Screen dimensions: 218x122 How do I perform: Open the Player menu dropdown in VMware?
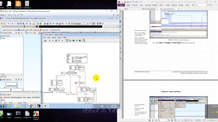[3, 15]
